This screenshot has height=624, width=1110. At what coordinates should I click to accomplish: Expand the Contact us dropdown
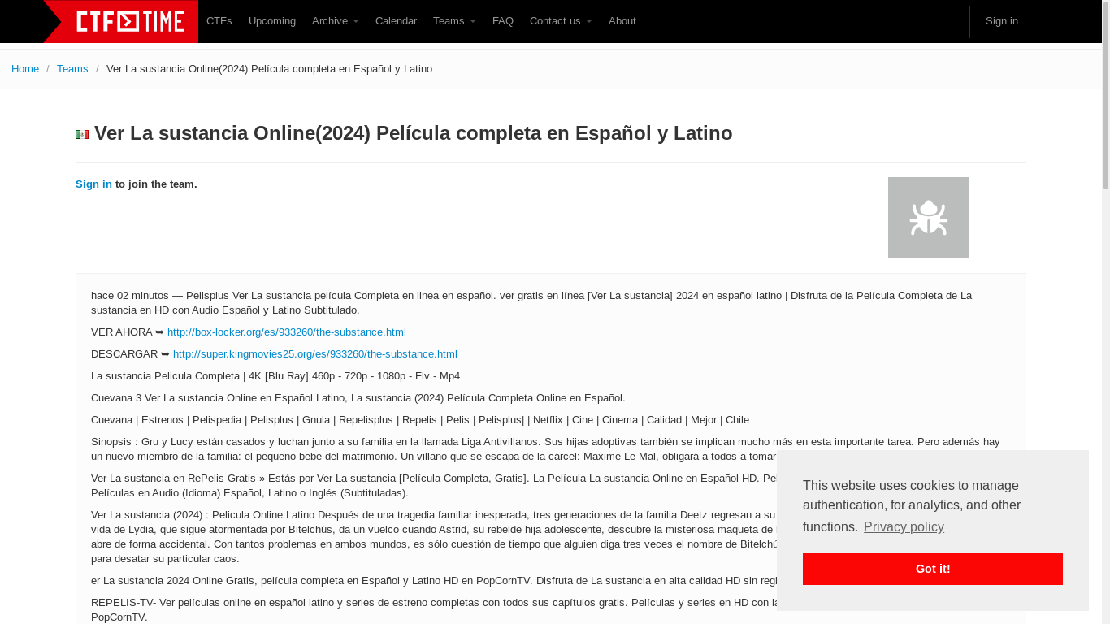coord(561,21)
